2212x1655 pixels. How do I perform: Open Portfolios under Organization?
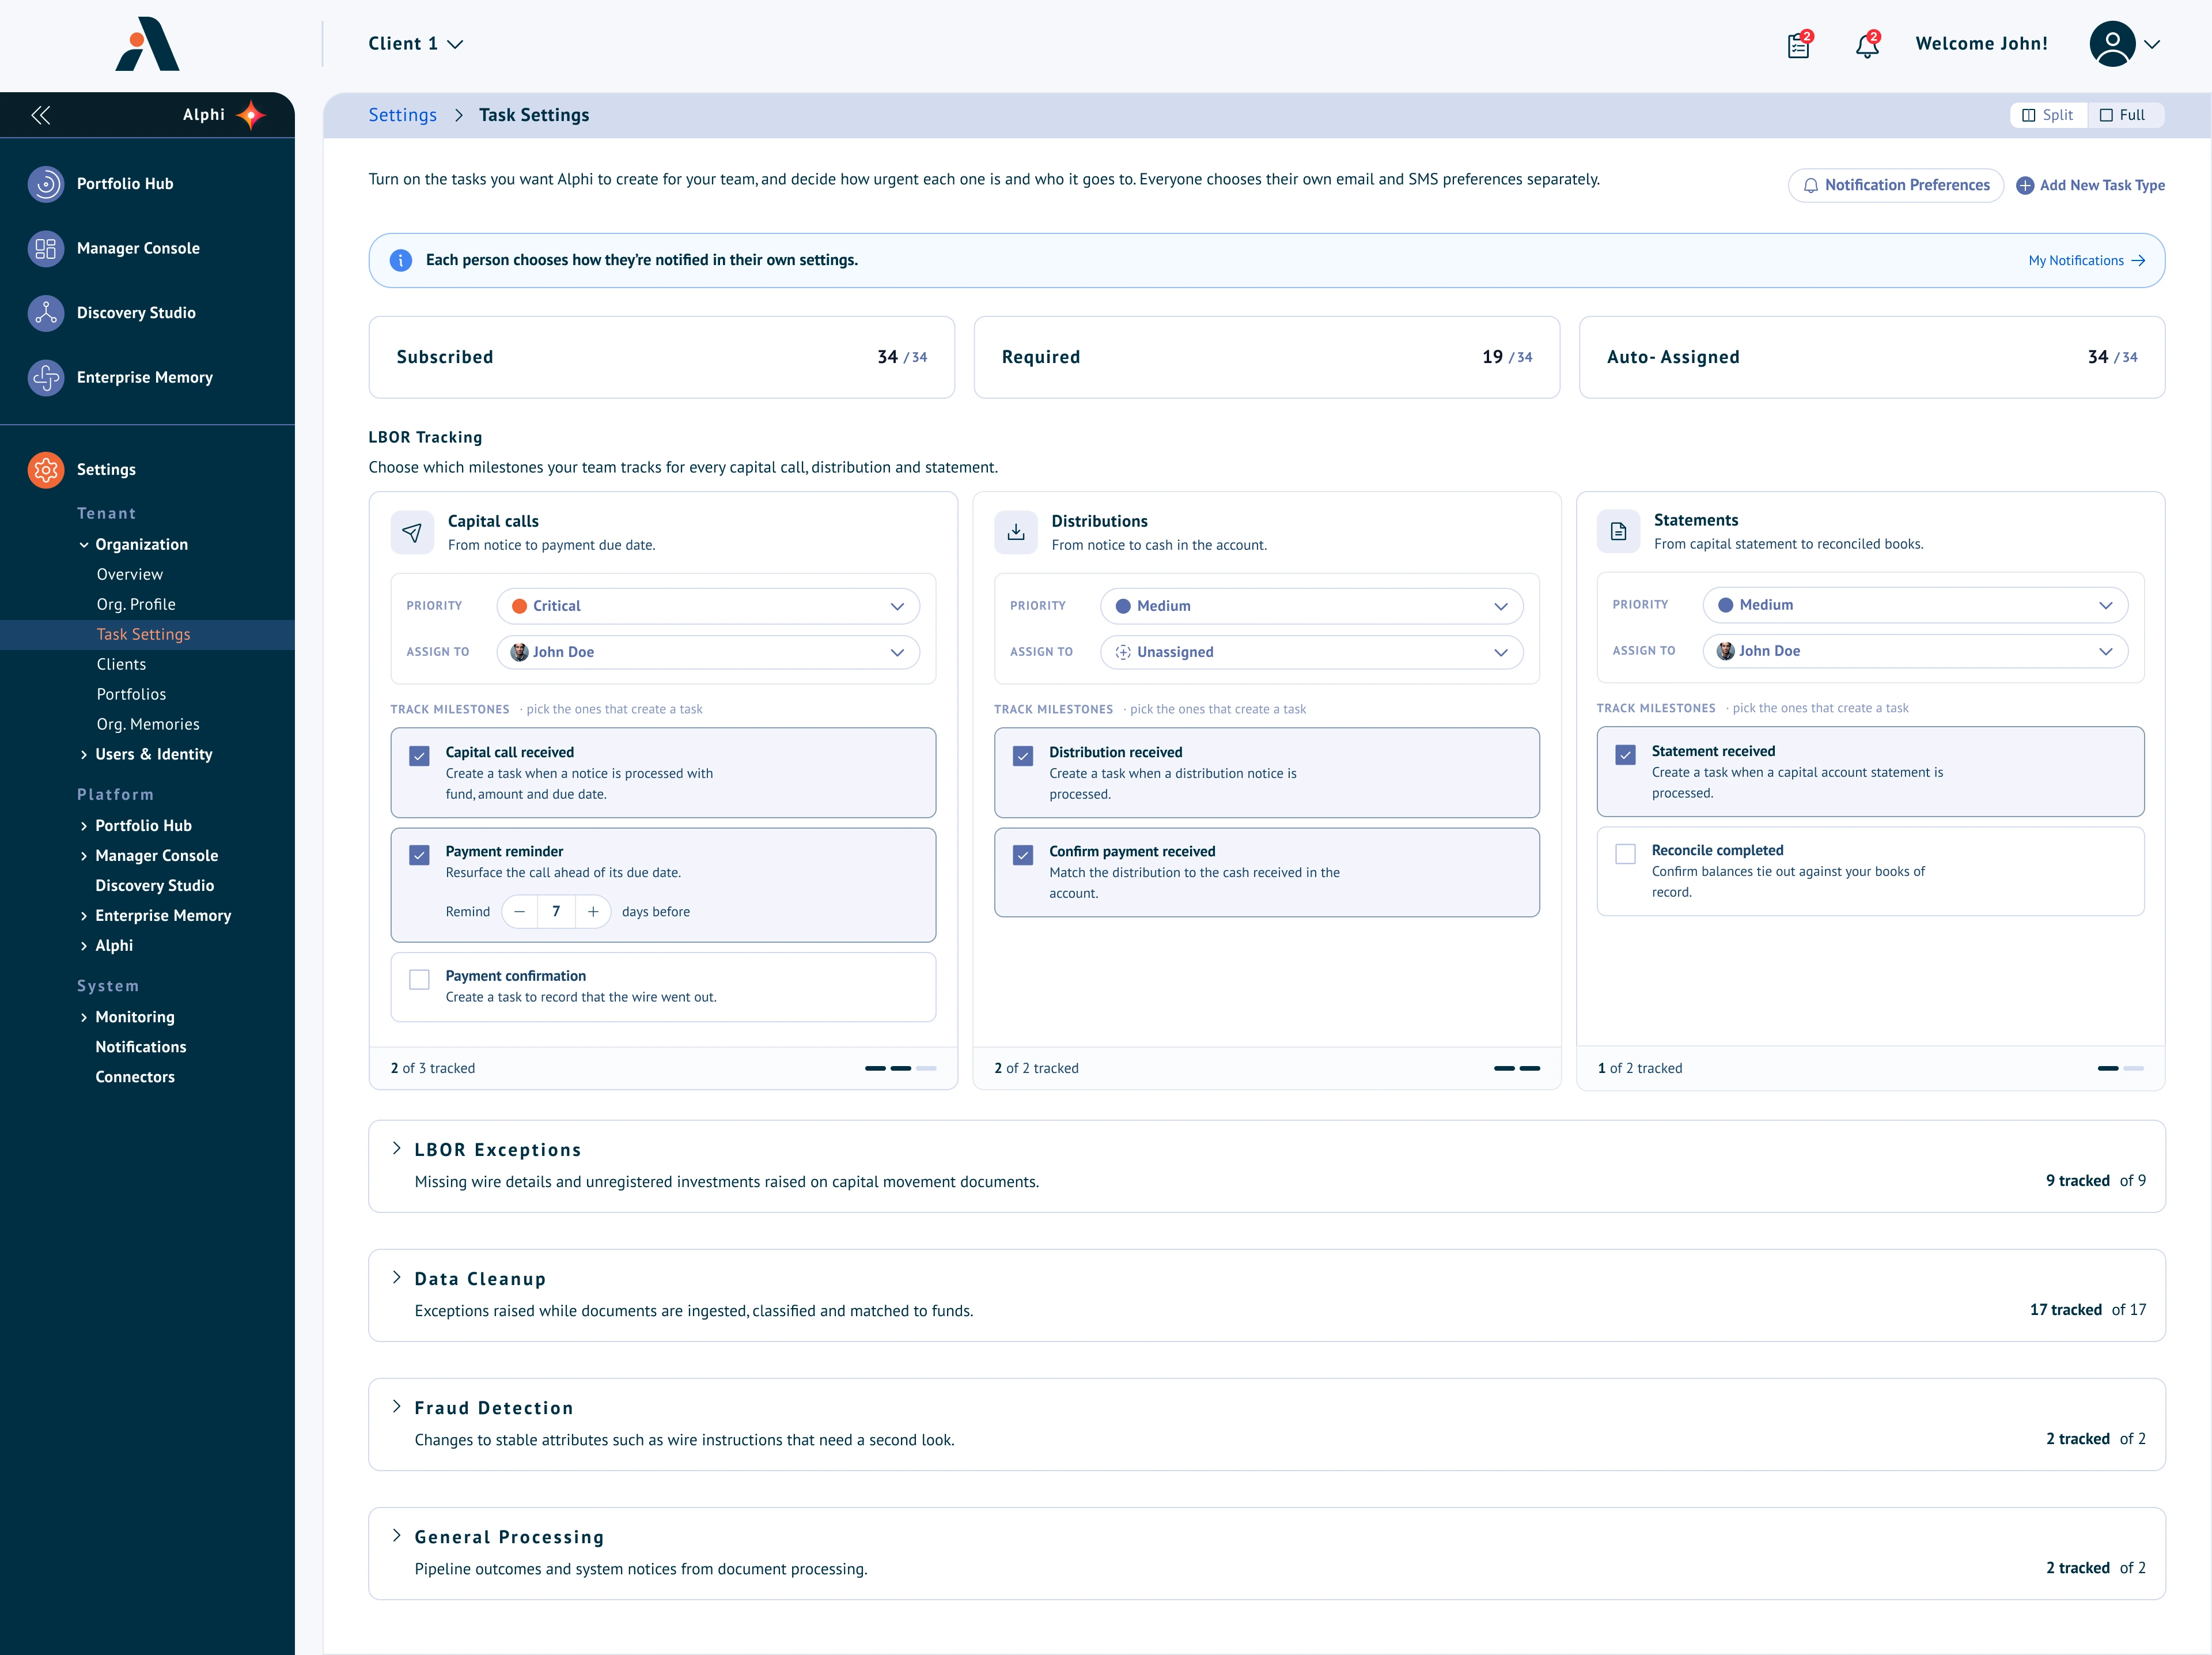[131, 694]
